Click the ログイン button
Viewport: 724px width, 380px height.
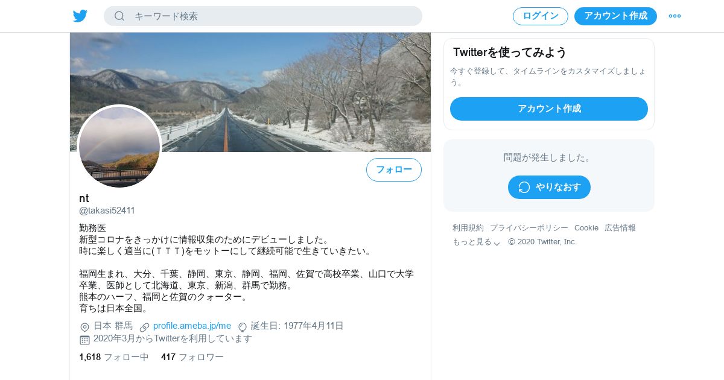tap(541, 16)
